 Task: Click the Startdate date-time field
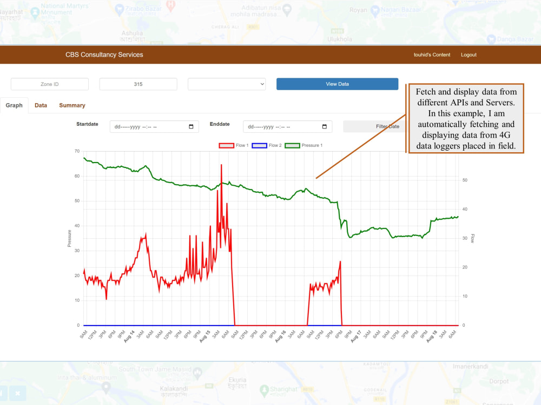pos(154,127)
